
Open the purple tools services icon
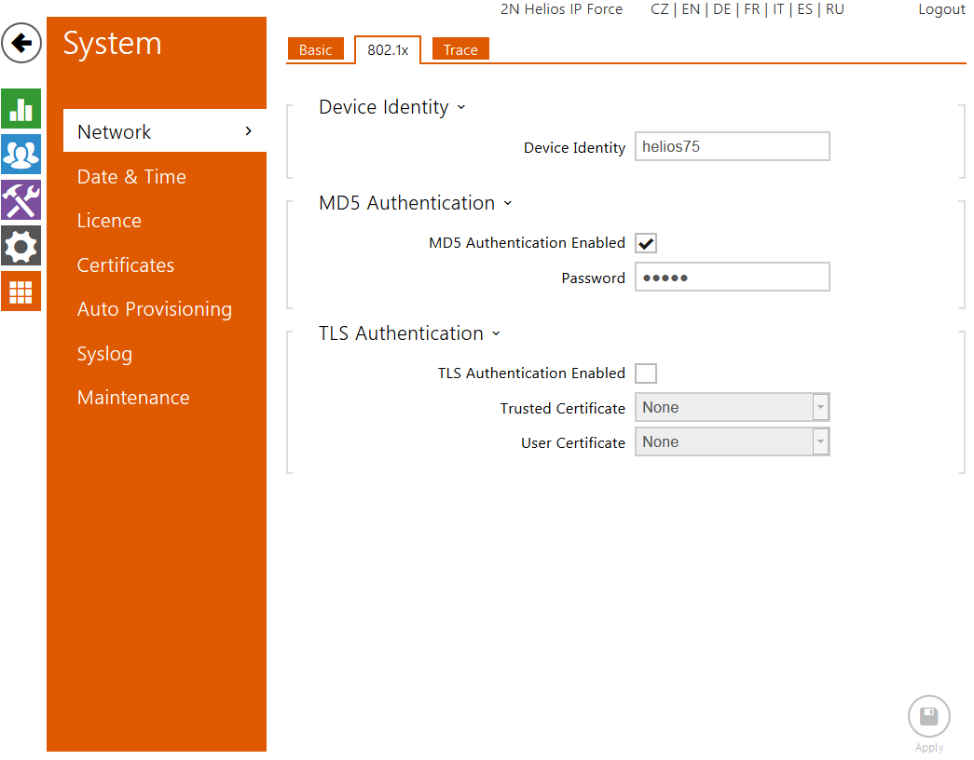pos(21,200)
